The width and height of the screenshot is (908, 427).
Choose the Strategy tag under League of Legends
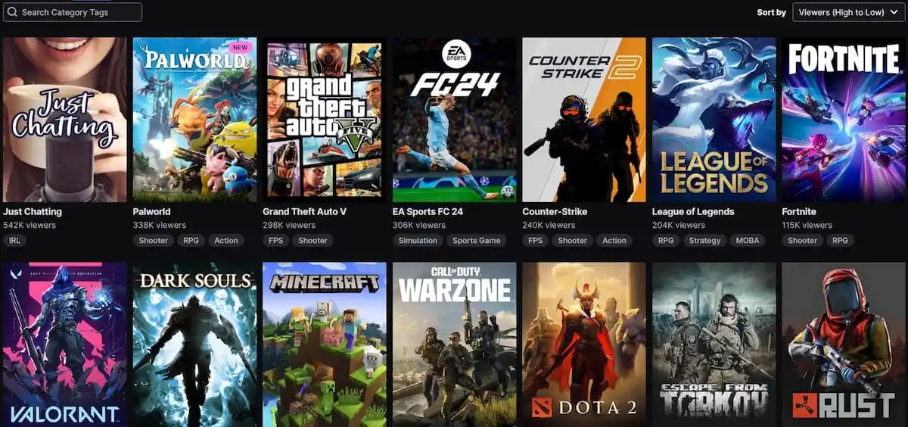click(704, 241)
